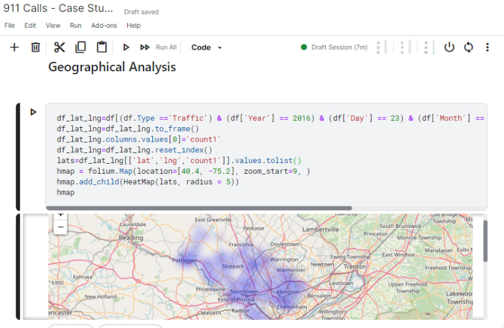This screenshot has width=504, height=328.
Task: Click the Geographical Analysis heading
Action: coord(112,67)
